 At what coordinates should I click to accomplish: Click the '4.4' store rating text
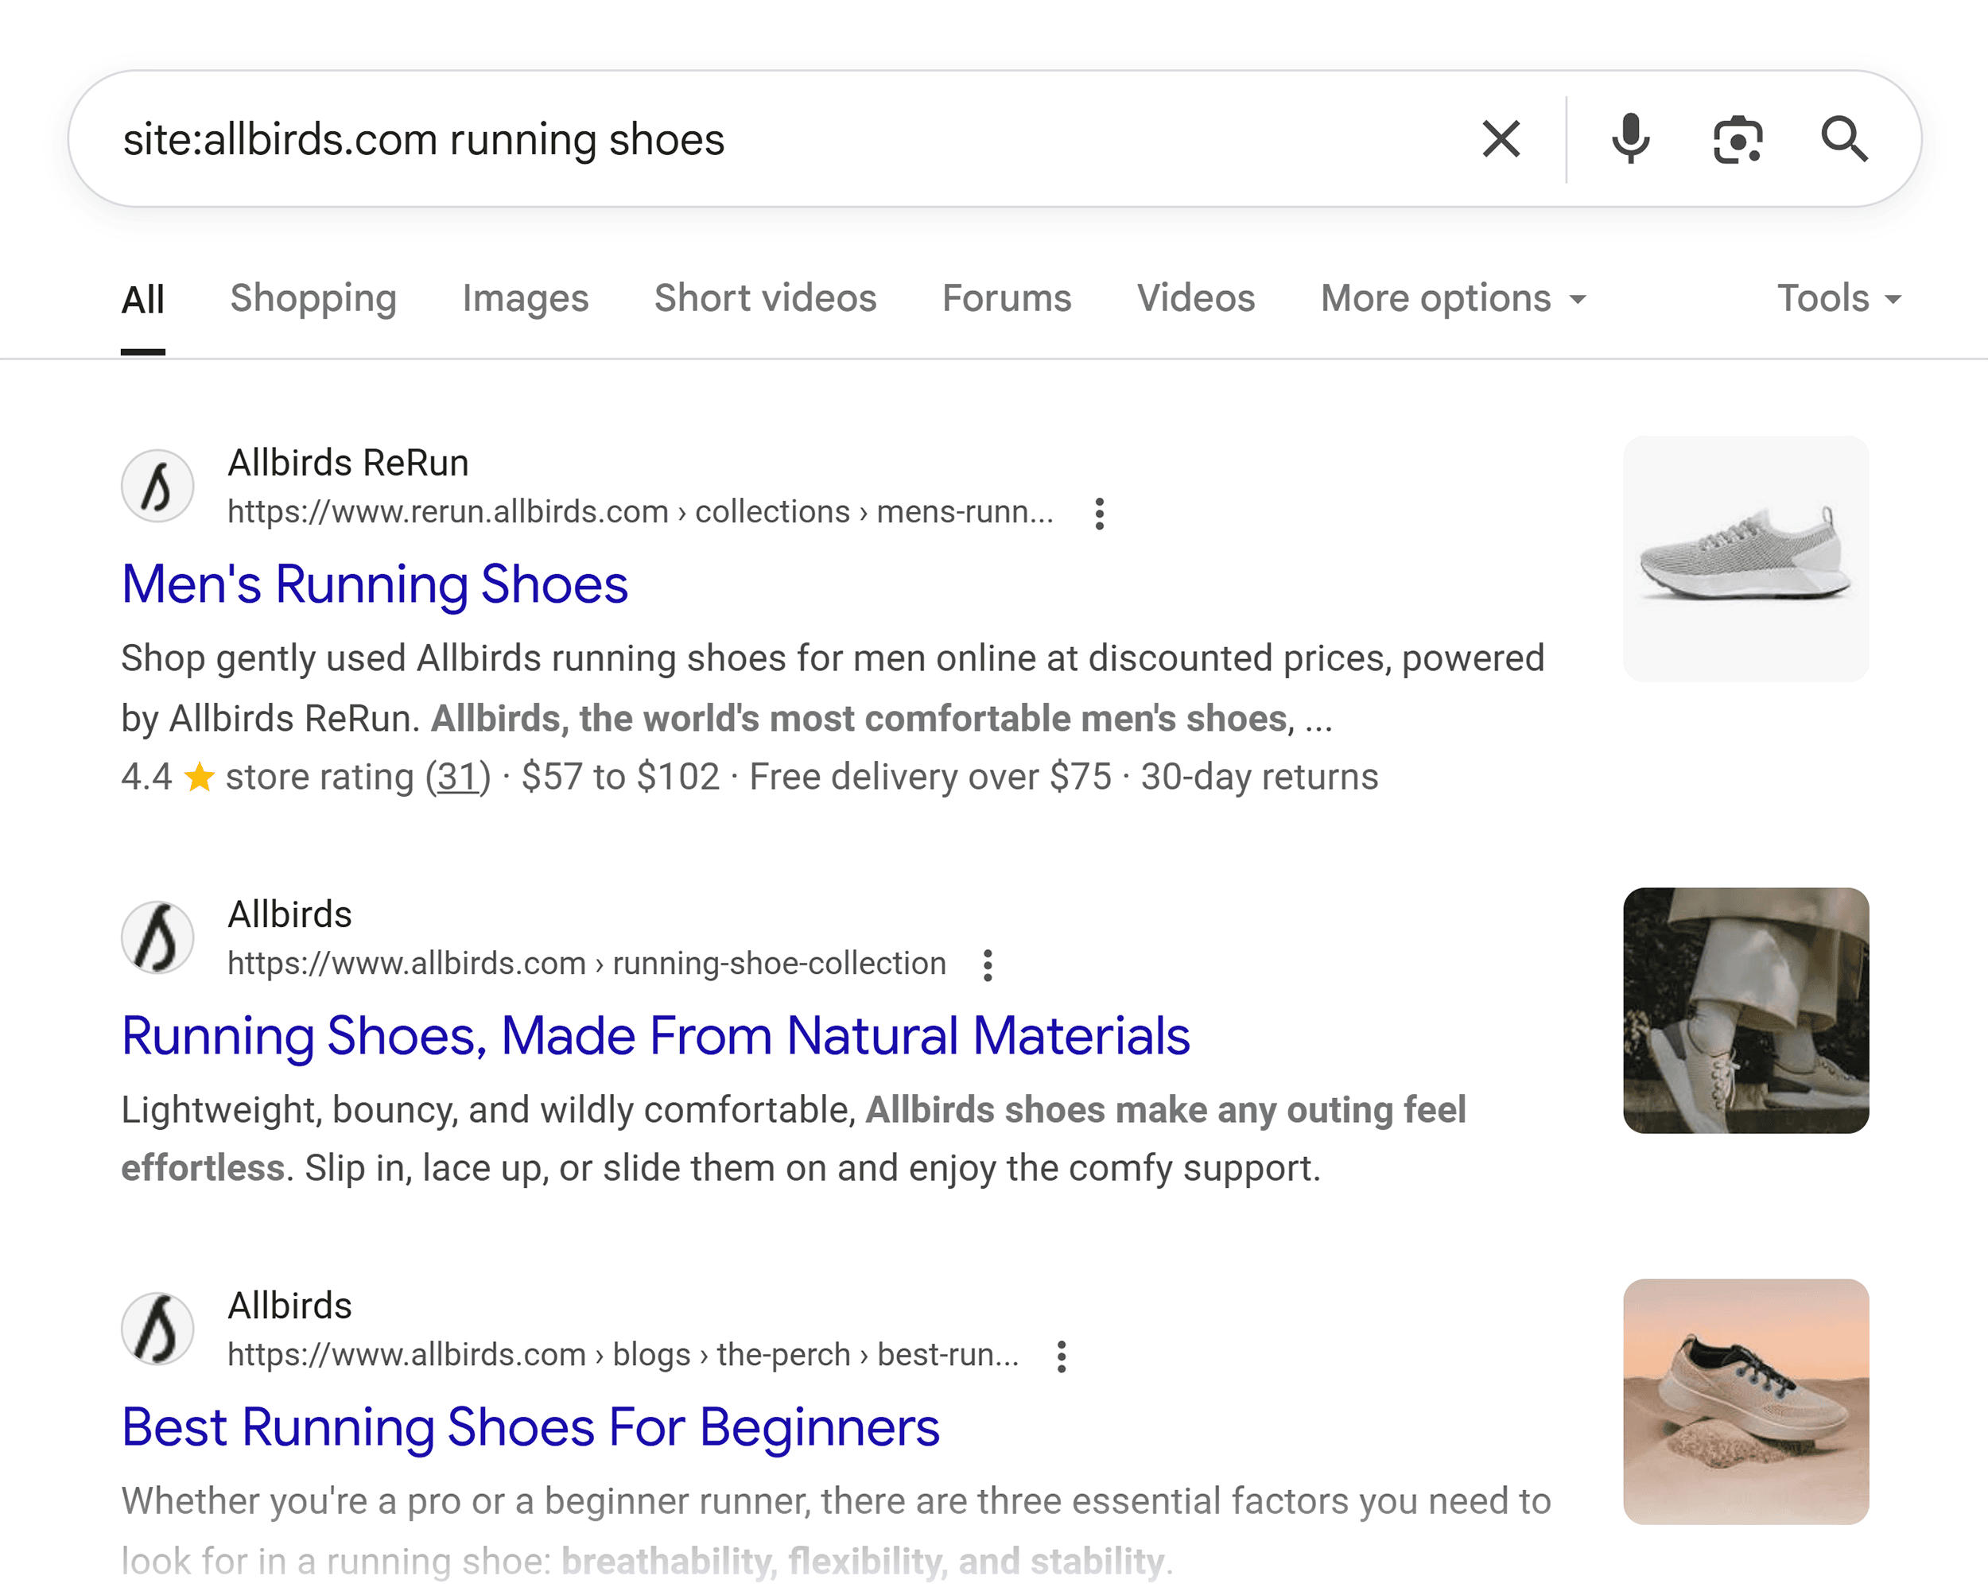146,777
